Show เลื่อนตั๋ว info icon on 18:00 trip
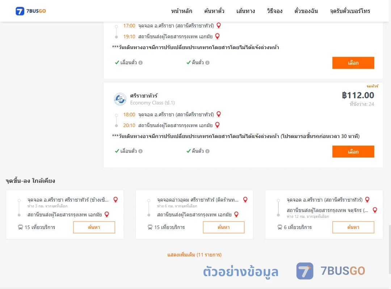Screen dimensions: 391x289 pyautogui.click(x=140, y=151)
